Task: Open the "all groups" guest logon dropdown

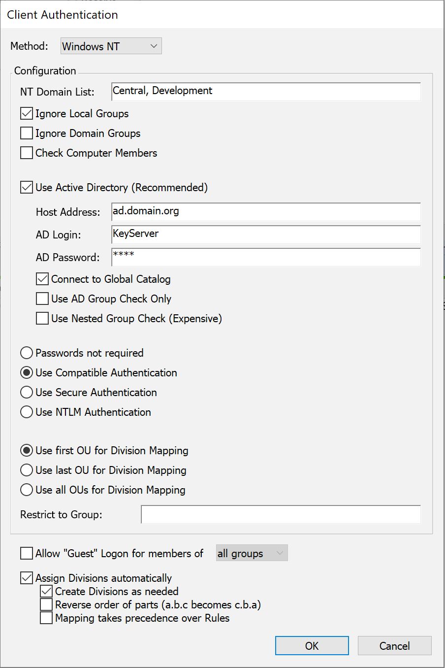Action: [x=252, y=553]
